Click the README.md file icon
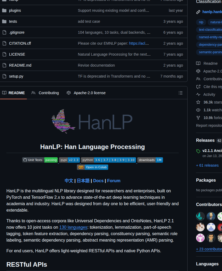The width and height of the screenshot is (222, 271). 4,65
